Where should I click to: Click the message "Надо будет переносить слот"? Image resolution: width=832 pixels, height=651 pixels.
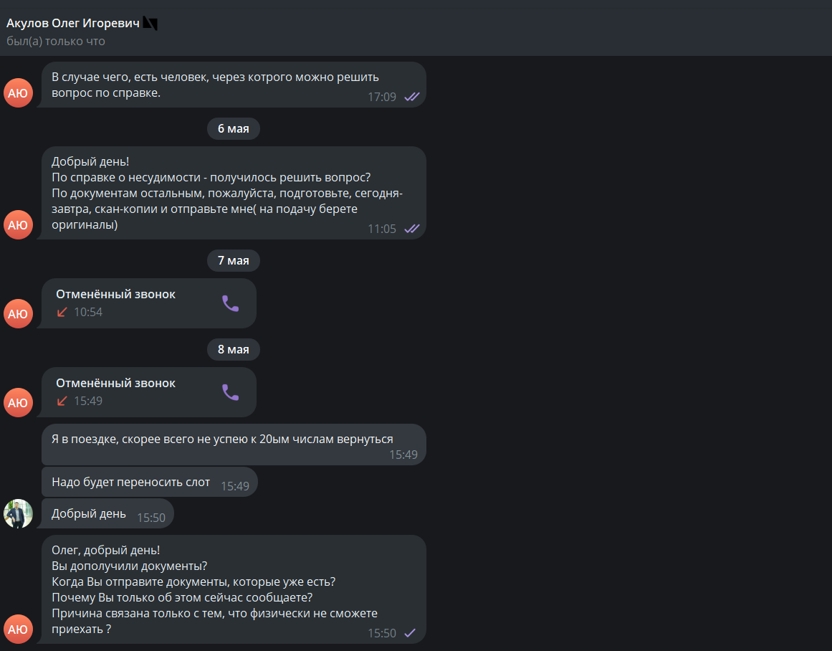pyautogui.click(x=150, y=482)
